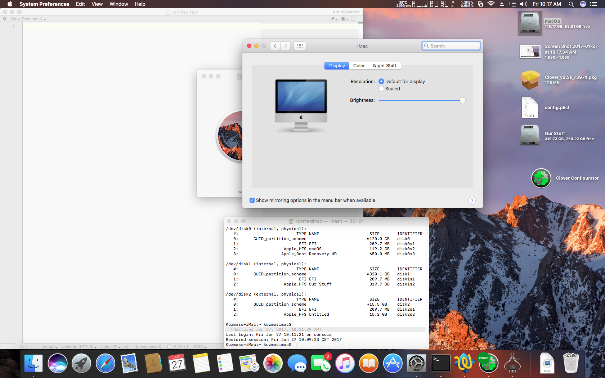Open App Store icon in Dock
This screenshot has width=605, height=378.
coord(393,363)
